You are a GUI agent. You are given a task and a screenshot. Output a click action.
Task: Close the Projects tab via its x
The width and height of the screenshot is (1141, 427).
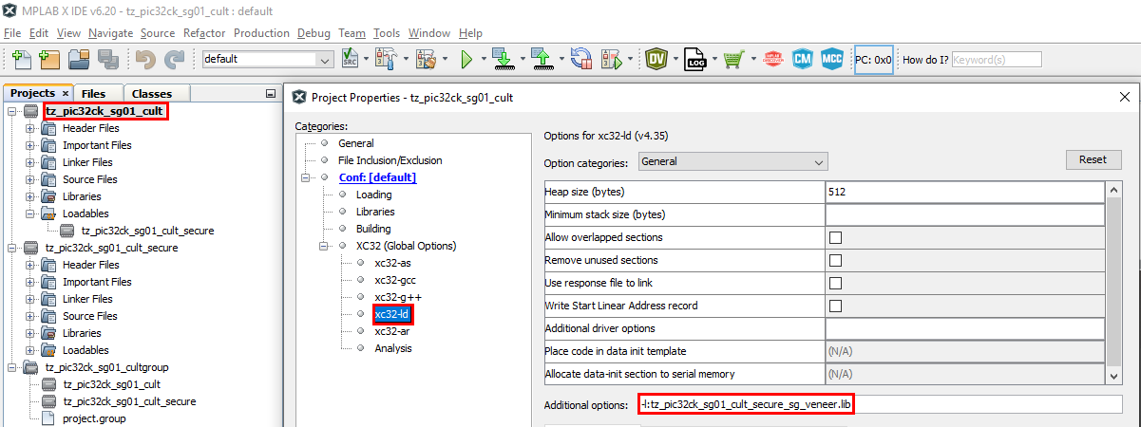tap(66, 93)
